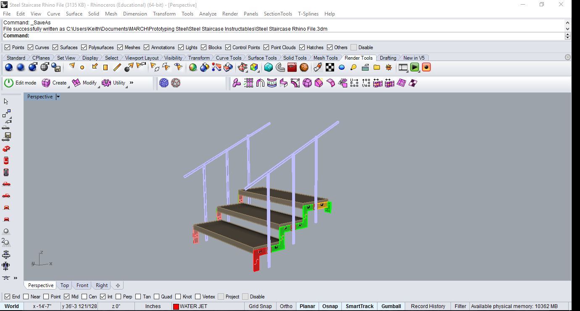The width and height of the screenshot is (580, 311).
Task: Open the Transform menu
Action: click(164, 13)
